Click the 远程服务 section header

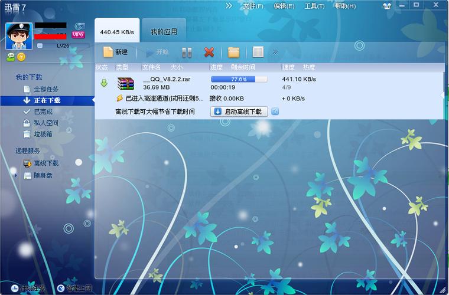(x=28, y=150)
